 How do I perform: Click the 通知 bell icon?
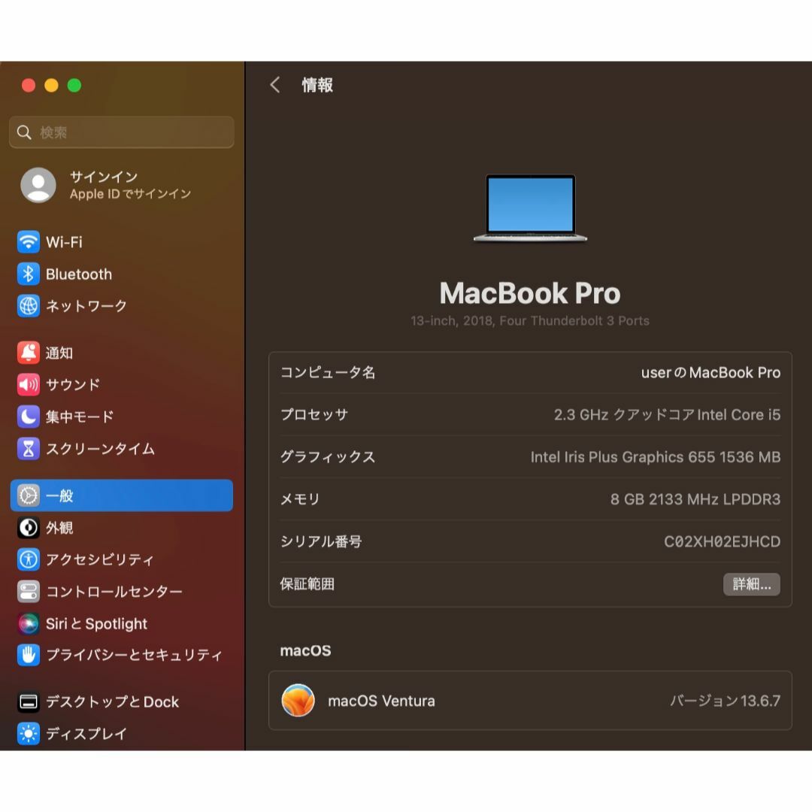(x=28, y=353)
